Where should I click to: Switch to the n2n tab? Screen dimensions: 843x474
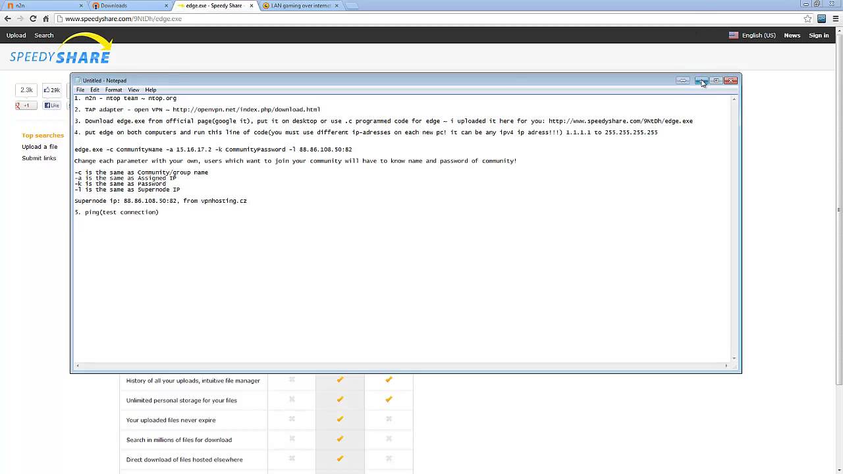43,5
